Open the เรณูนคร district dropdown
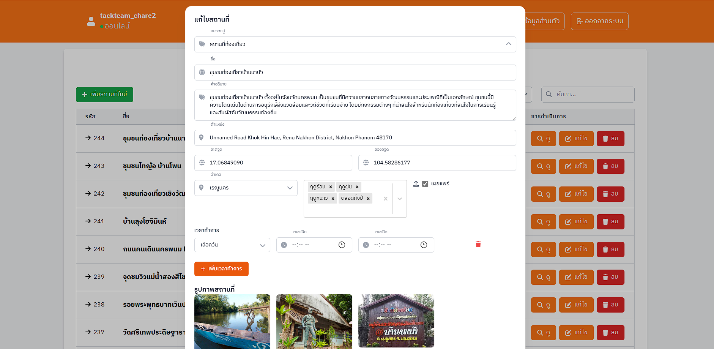The height and width of the screenshot is (349, 714). (x=246, y=188)
